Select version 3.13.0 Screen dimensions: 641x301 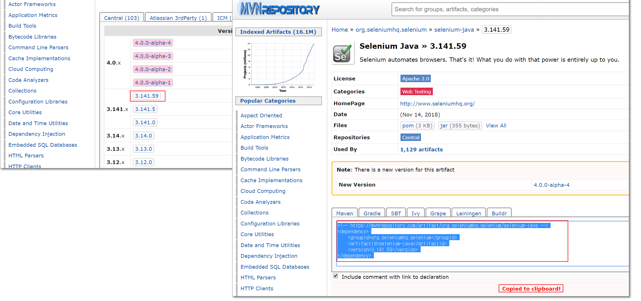pos(143,149)
